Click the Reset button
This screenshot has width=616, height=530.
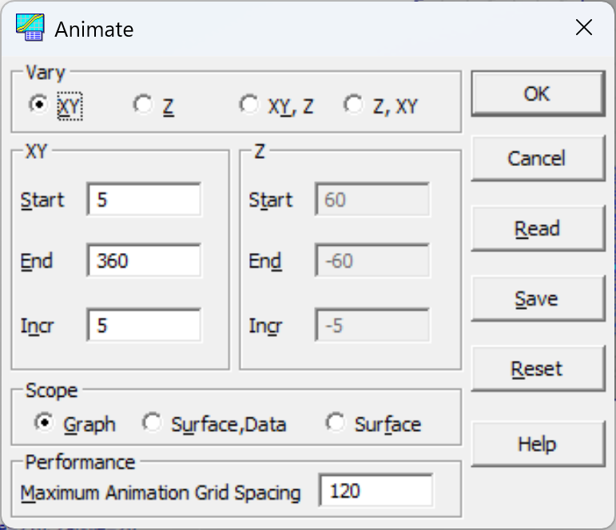(x=538, y=369)
